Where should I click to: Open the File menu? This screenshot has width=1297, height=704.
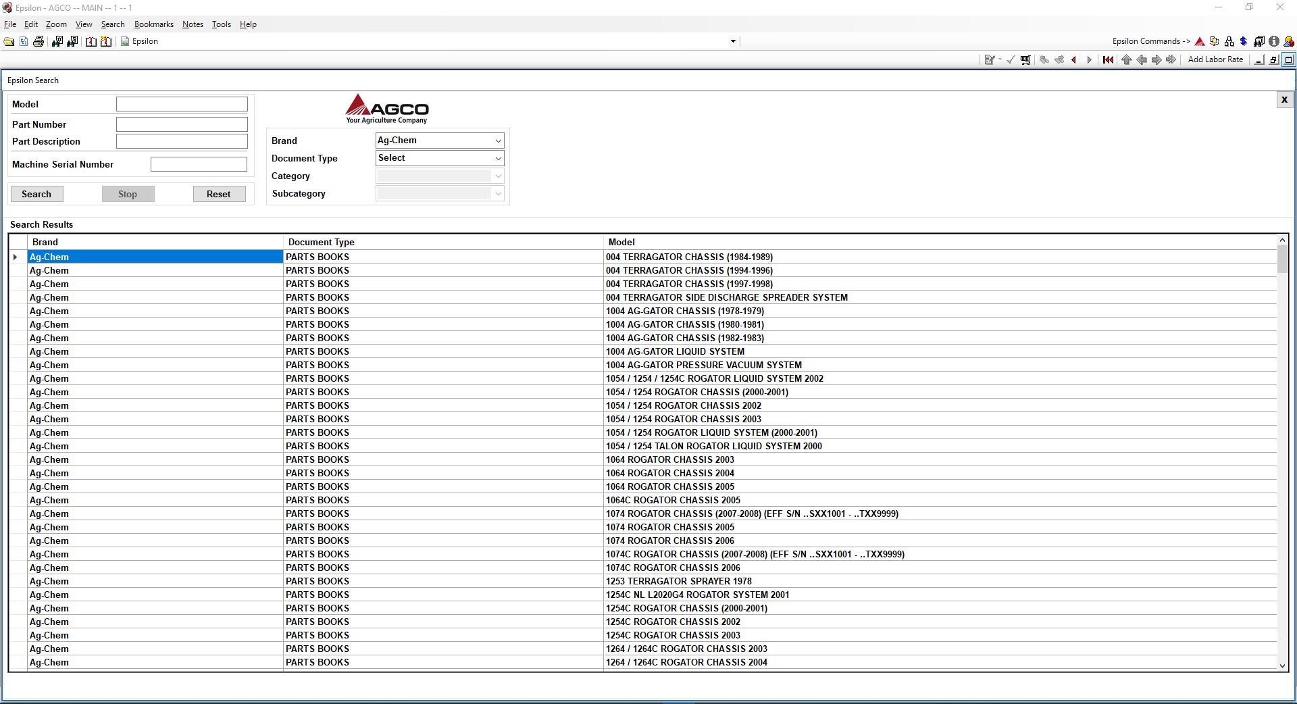tap(10, 24)
